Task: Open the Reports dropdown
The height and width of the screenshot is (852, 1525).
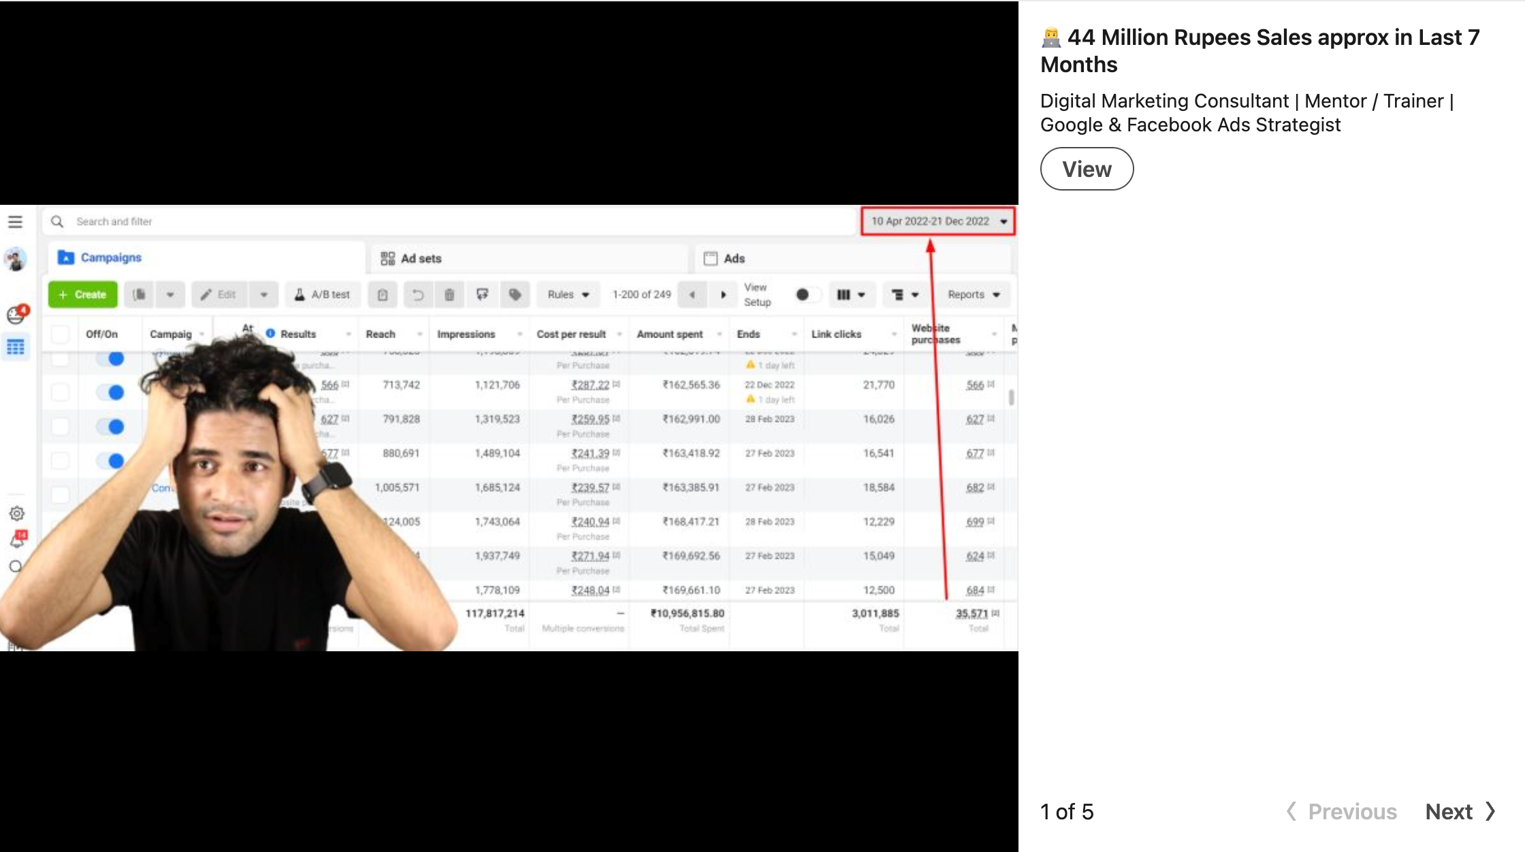Action: pos(973,295)
